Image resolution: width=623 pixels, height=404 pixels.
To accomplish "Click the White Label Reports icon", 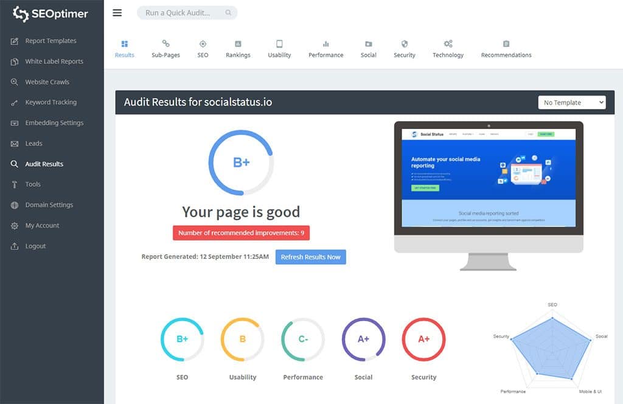I will [15, 61].
